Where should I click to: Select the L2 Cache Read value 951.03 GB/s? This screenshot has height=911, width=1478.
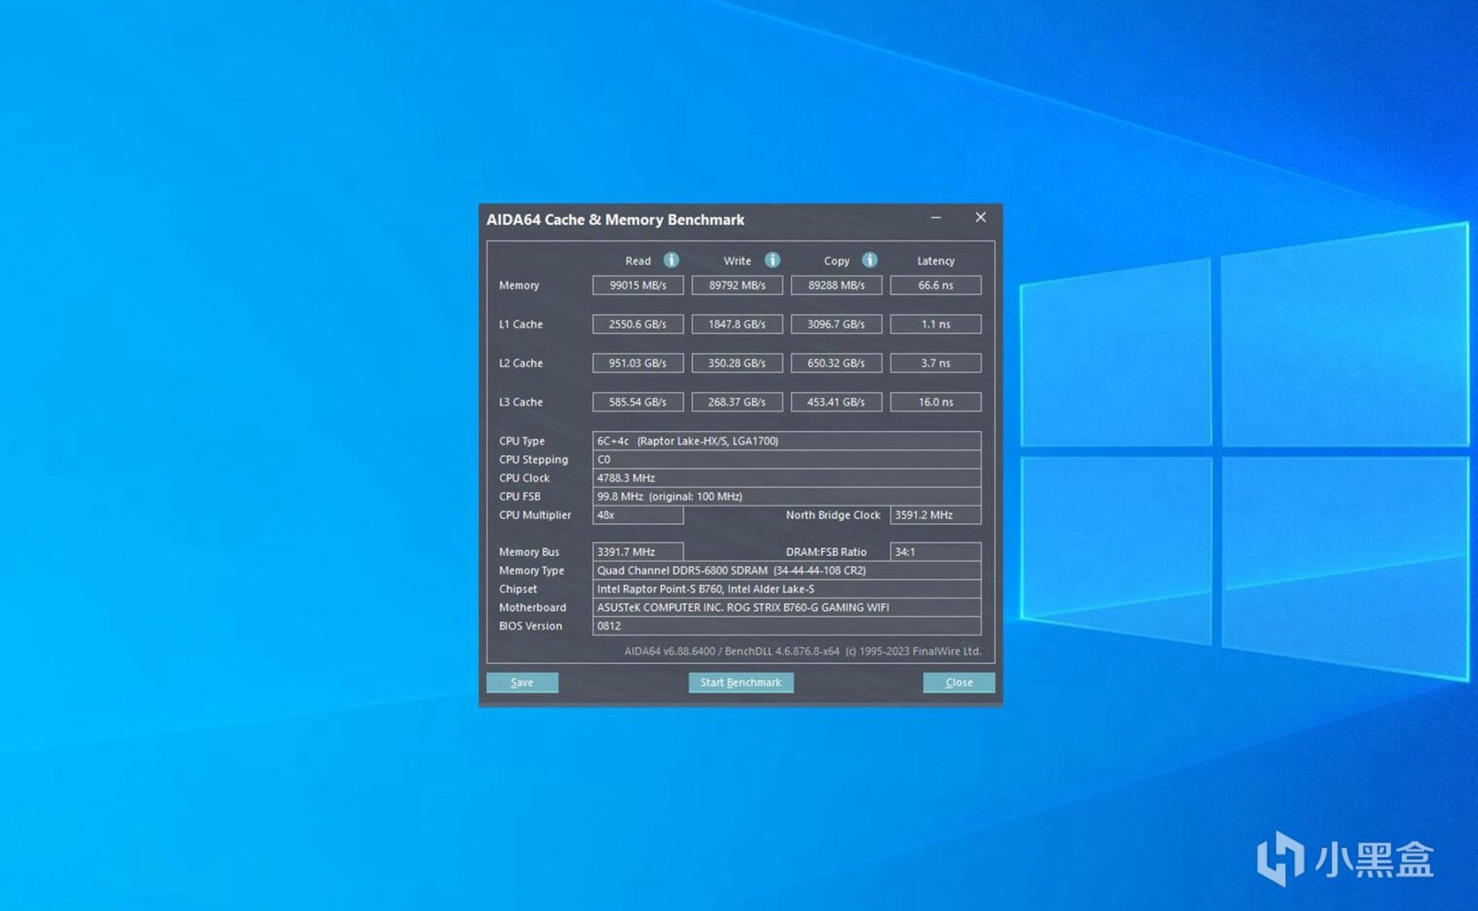[638, 364]
